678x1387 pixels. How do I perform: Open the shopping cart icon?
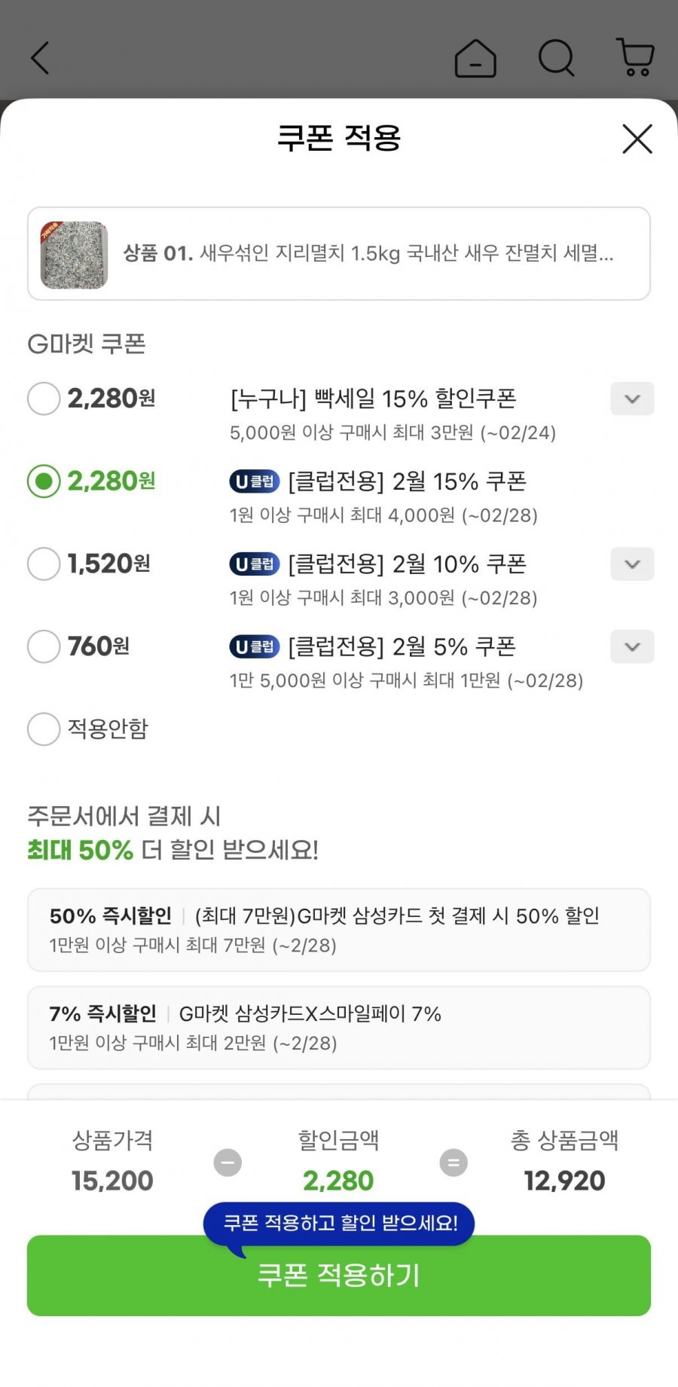[x=635, y=58]
